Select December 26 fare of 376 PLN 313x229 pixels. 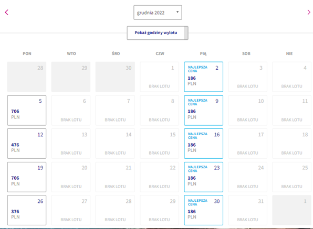pyautogui.click(x=27, y=210)
